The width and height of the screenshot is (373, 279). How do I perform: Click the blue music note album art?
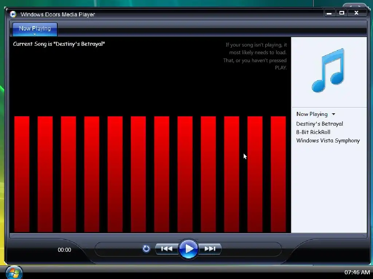(x=328, y=70)
